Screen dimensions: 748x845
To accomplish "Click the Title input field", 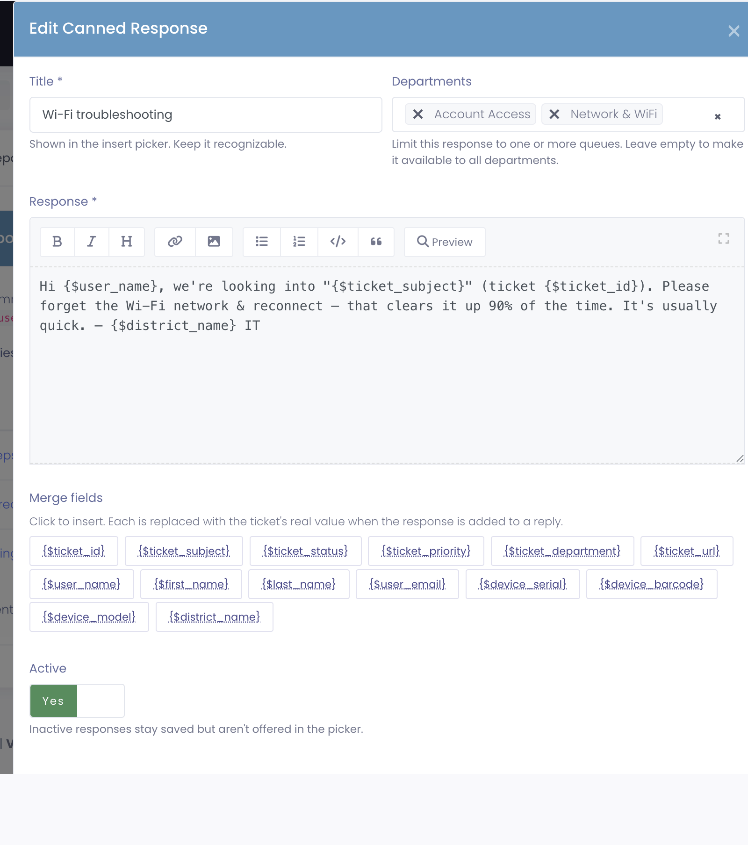I will click(x=206, y=115).
